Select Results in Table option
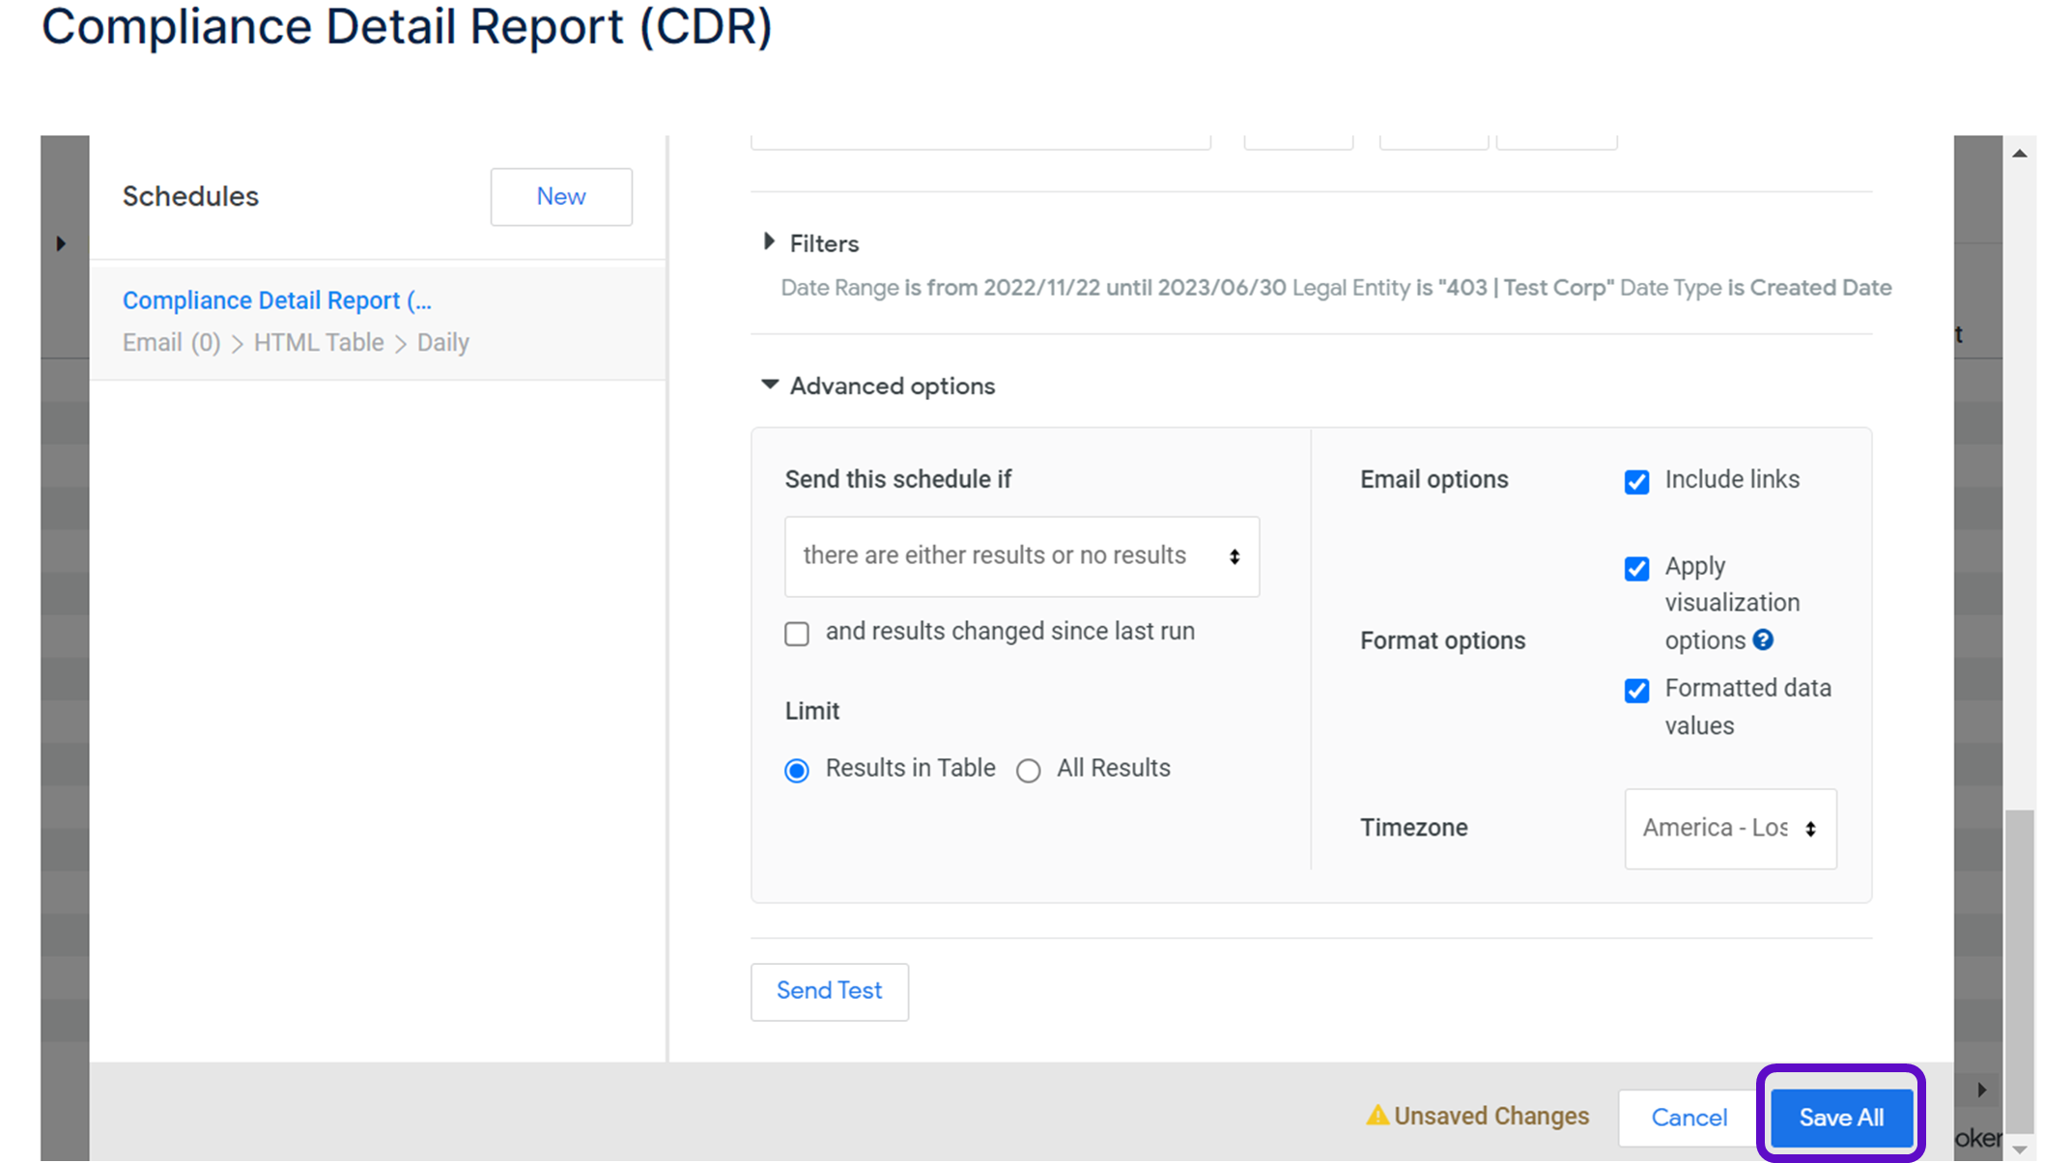The image size is (2072, 1163). 797,770
